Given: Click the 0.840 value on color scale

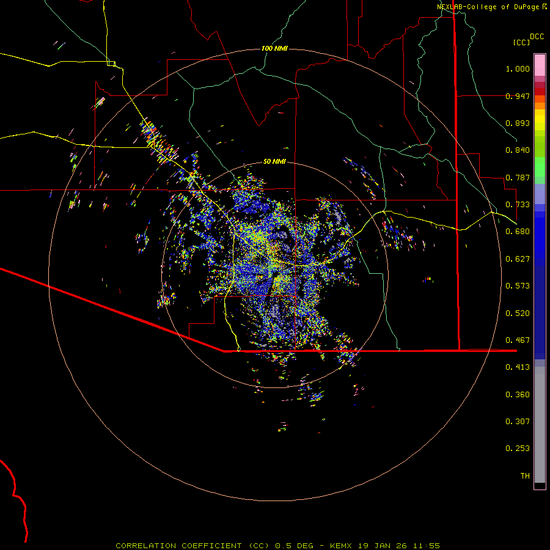Looking at the screenshot, I should 518,150.
